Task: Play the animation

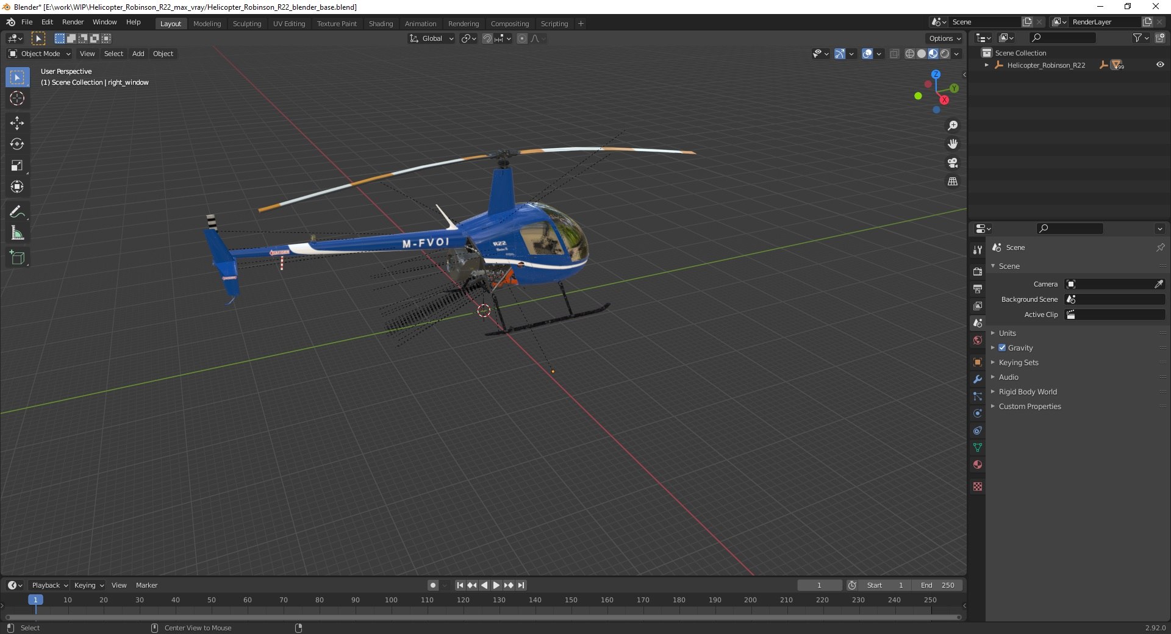Action: pos(496,585)
